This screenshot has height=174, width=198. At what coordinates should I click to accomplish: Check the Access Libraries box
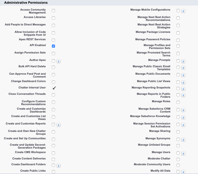pyautogui.click(x=53, y=18)
